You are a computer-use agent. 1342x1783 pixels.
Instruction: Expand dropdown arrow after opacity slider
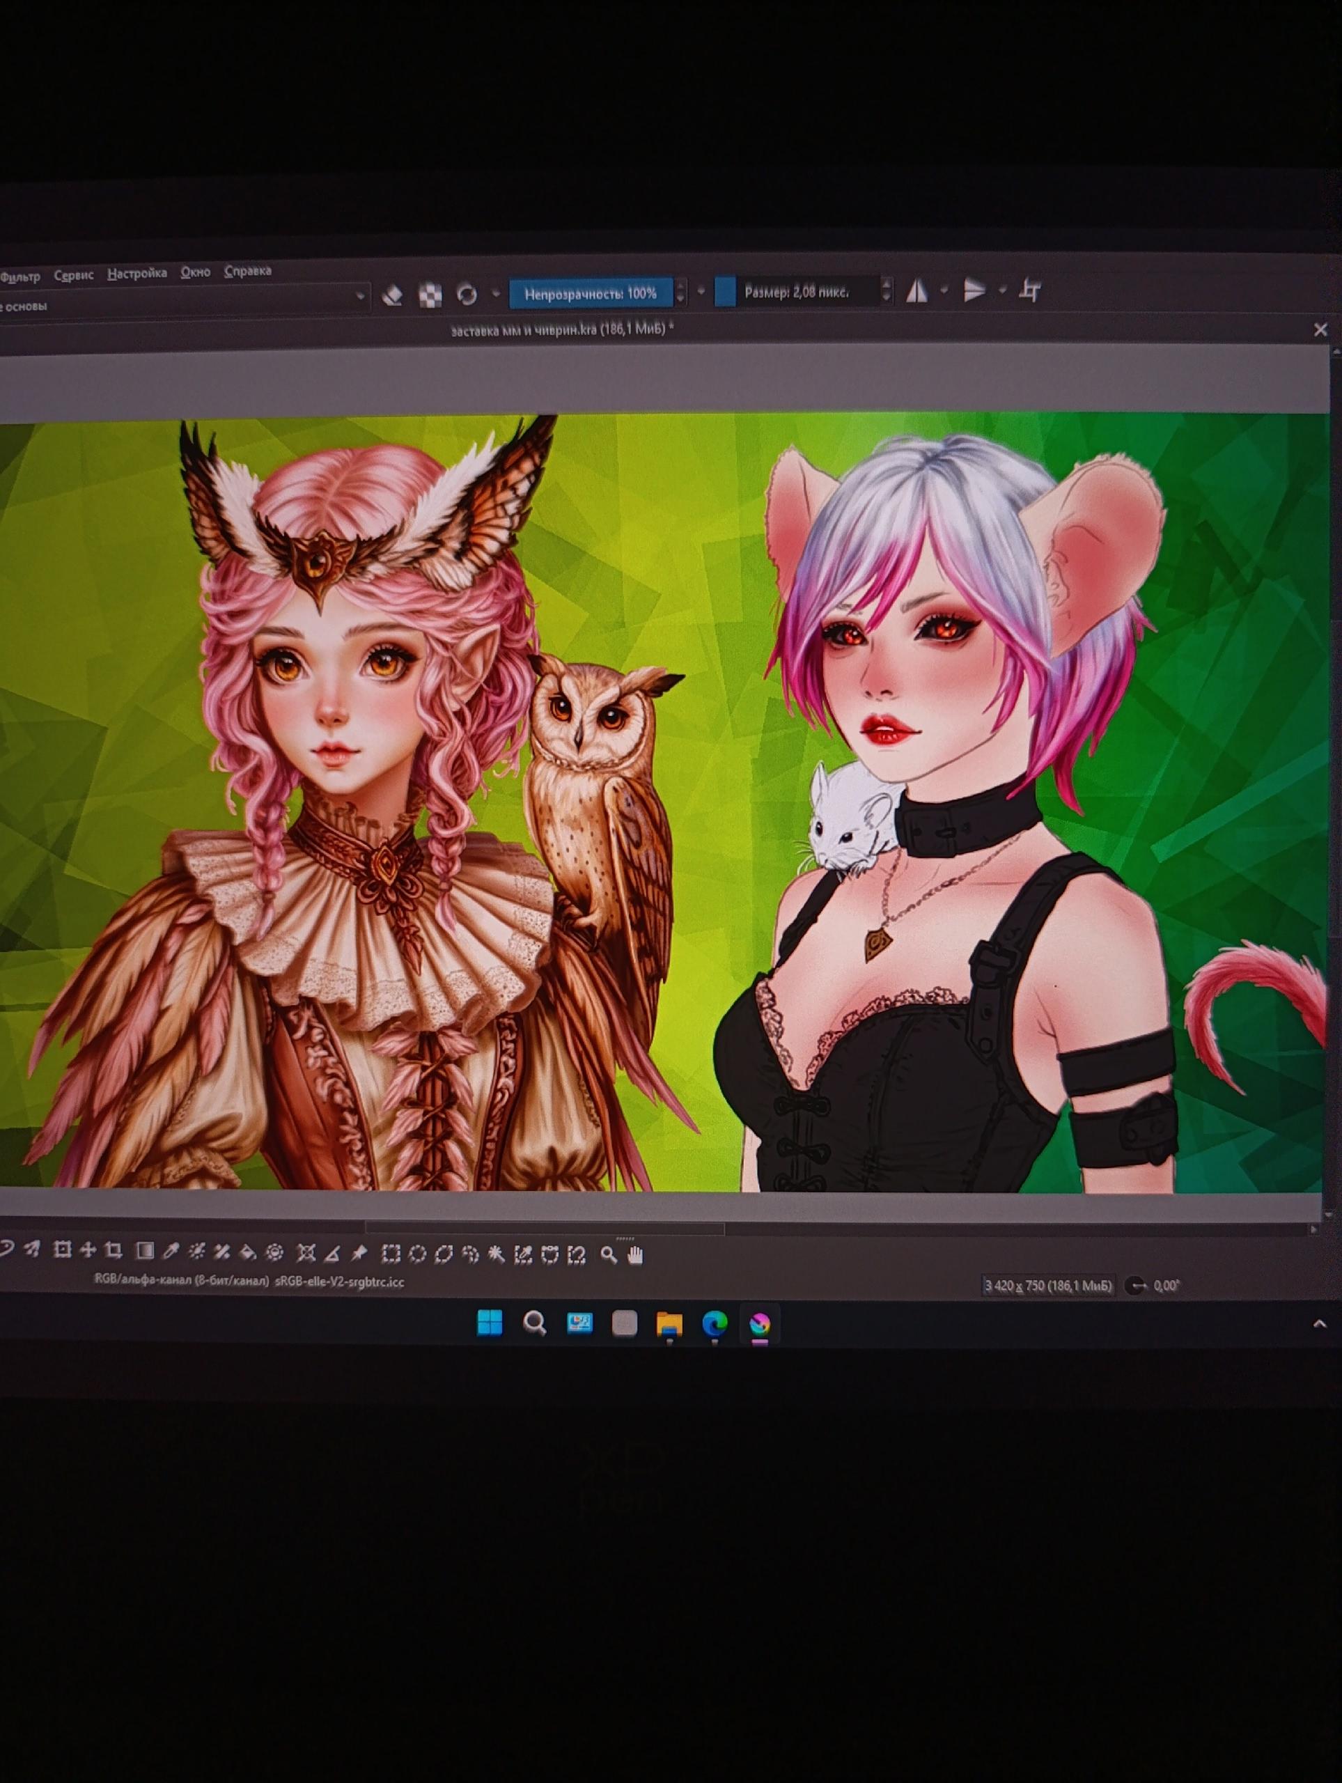701,291
